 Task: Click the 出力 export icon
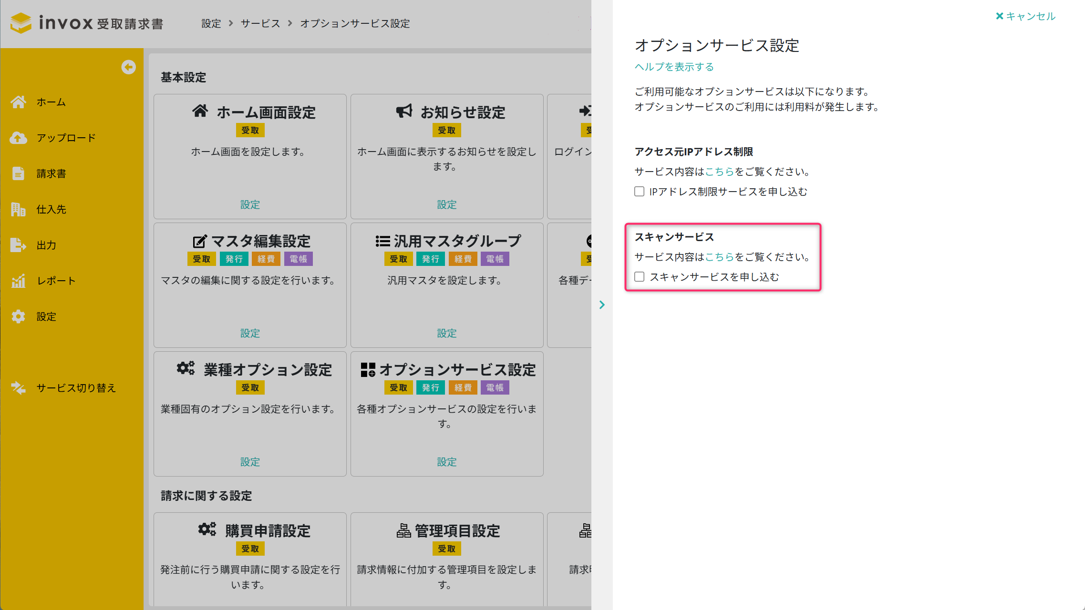[18, 245]
